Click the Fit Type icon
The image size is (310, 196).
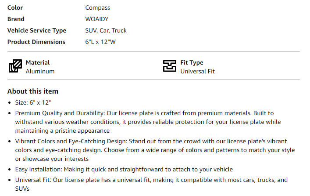coord(169,66)
